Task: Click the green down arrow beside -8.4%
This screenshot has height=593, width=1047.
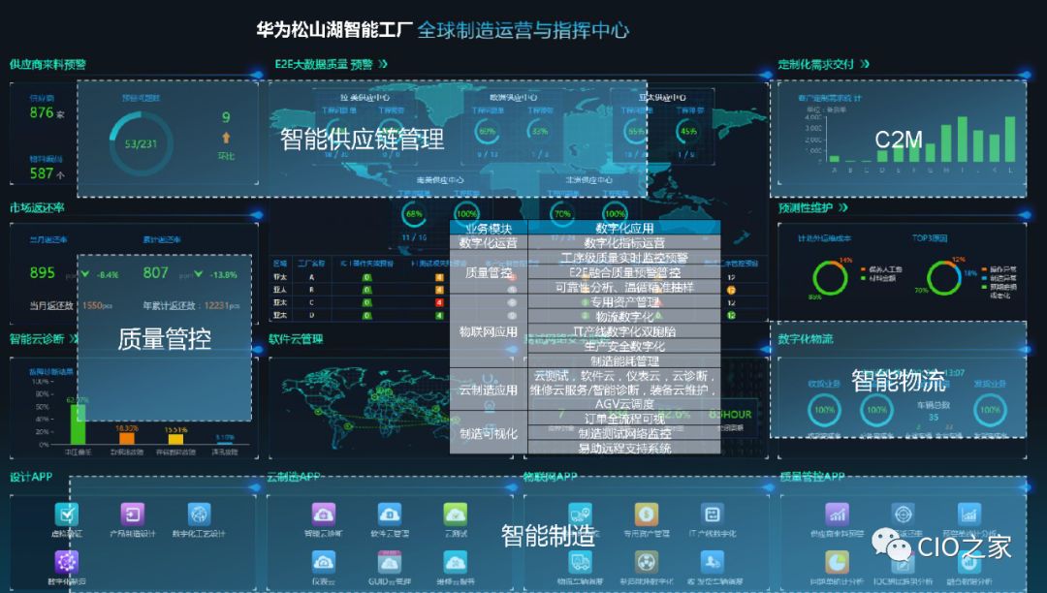Action: (x=85, y=274)
